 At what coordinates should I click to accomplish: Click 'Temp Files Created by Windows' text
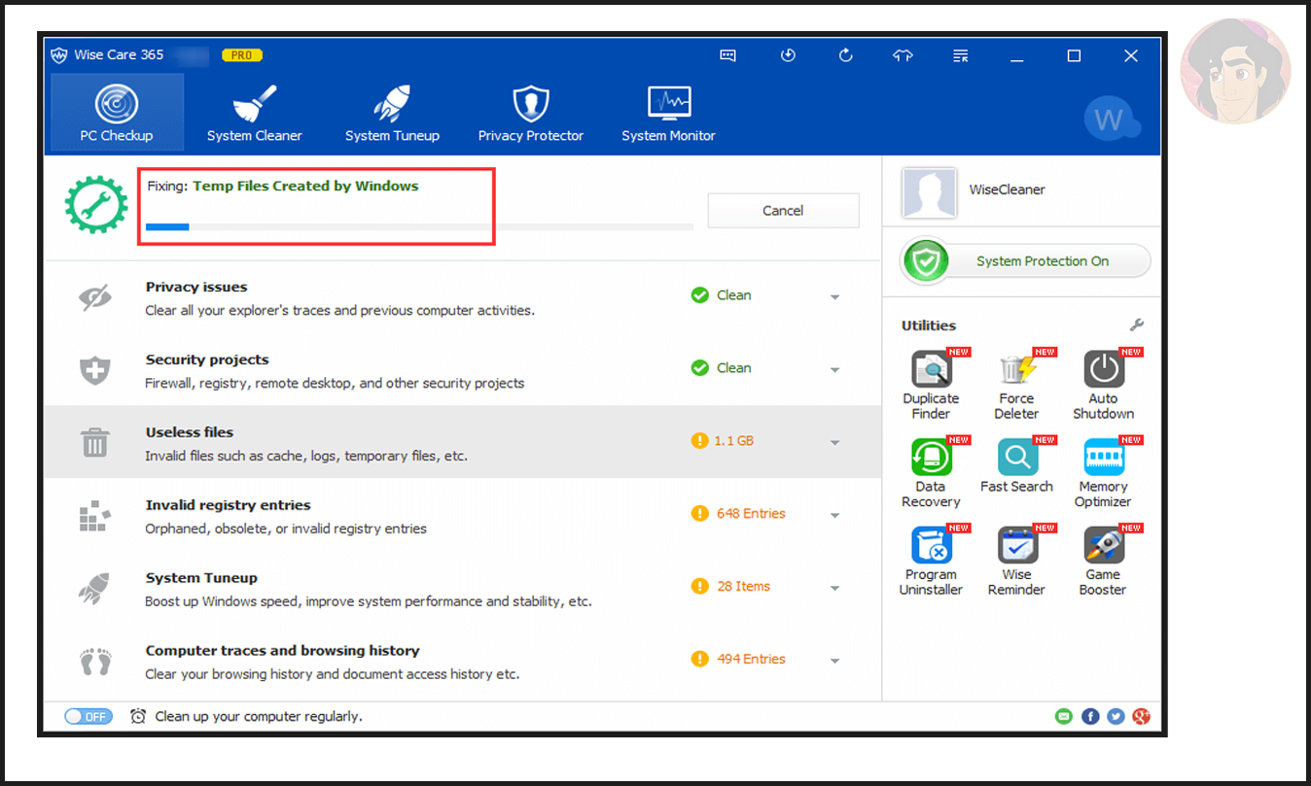[305, 186]
